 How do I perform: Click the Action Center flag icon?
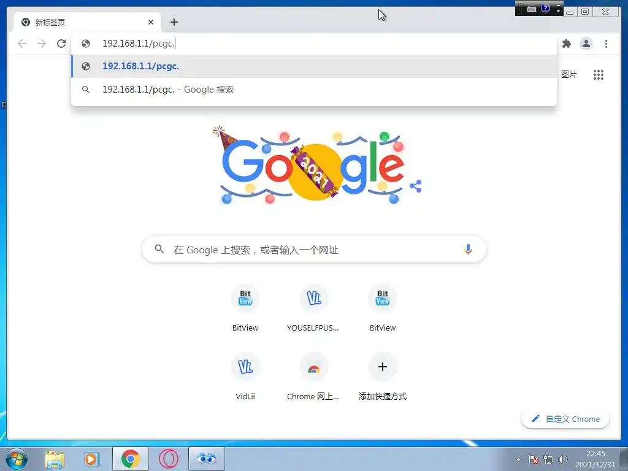533,459
